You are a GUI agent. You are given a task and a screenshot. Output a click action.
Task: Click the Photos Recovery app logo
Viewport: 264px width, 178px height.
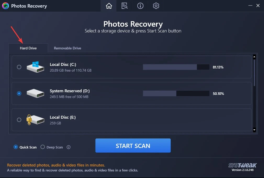click(5, 6)
